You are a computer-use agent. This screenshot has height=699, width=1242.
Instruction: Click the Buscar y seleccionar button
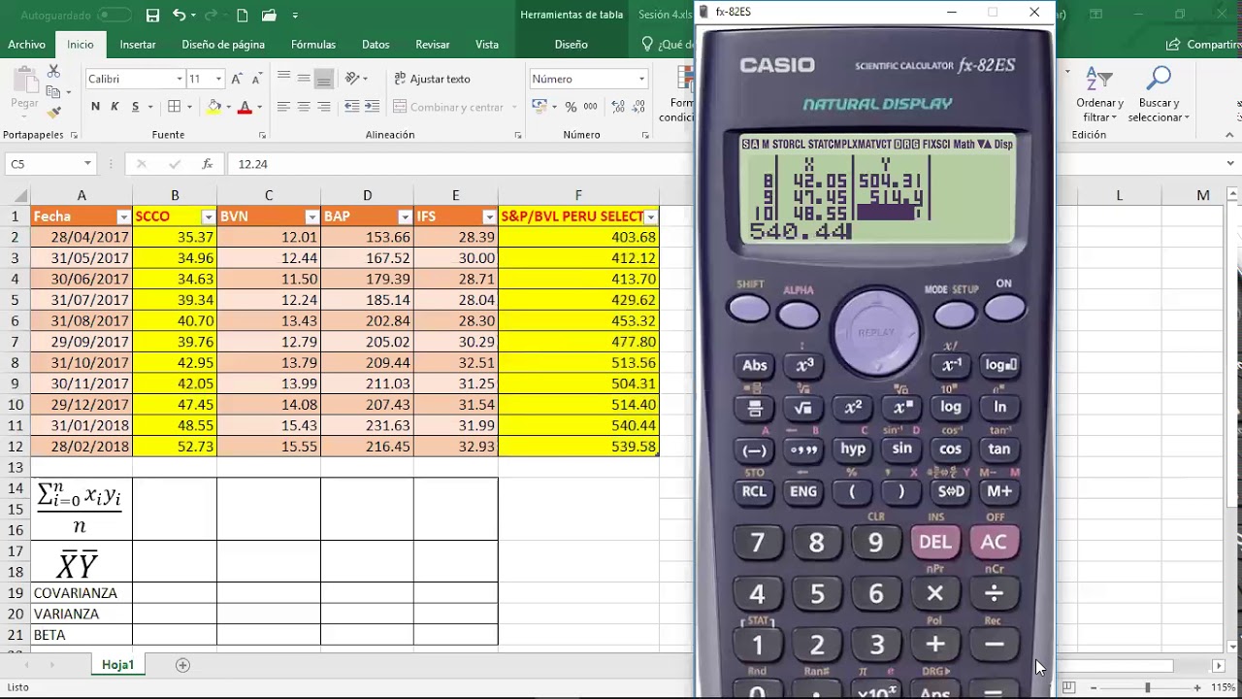click(x=1159, y=95)
